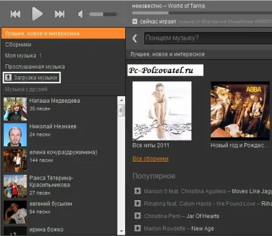Open the 'Сборники' section
272x236 pixels.
click(x=18, y=45)
